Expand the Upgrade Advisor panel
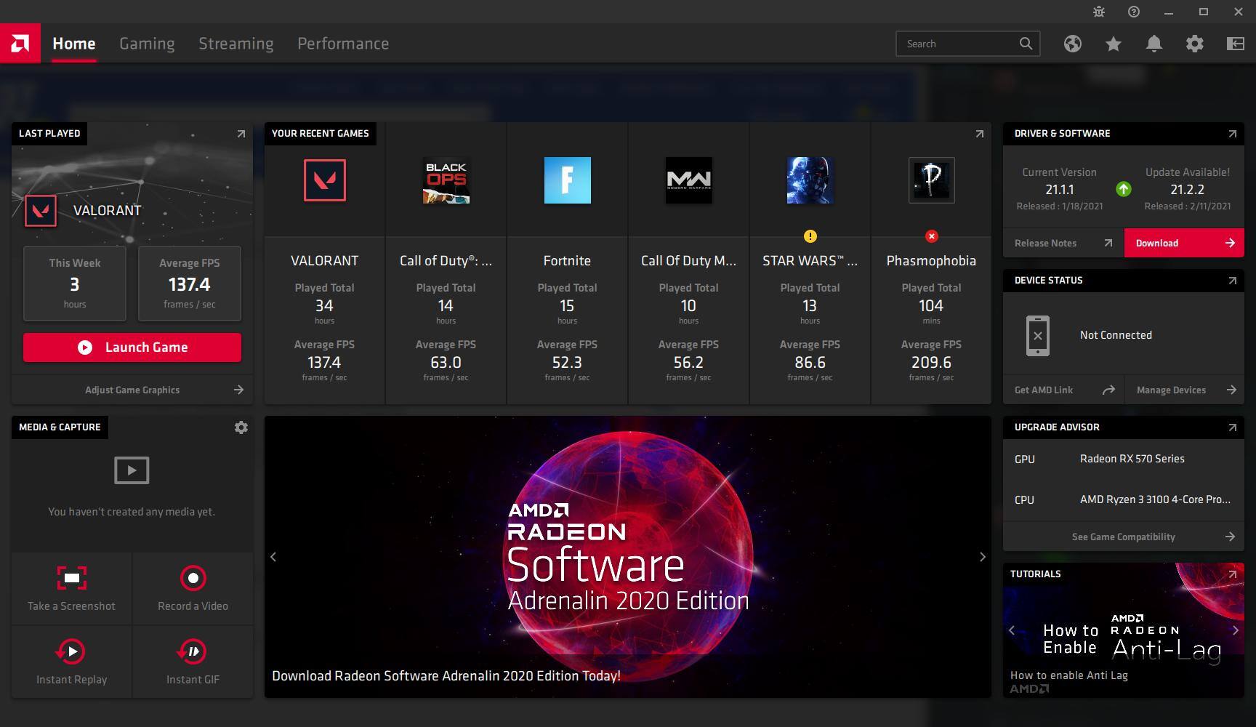 [x=1232, y=427]
